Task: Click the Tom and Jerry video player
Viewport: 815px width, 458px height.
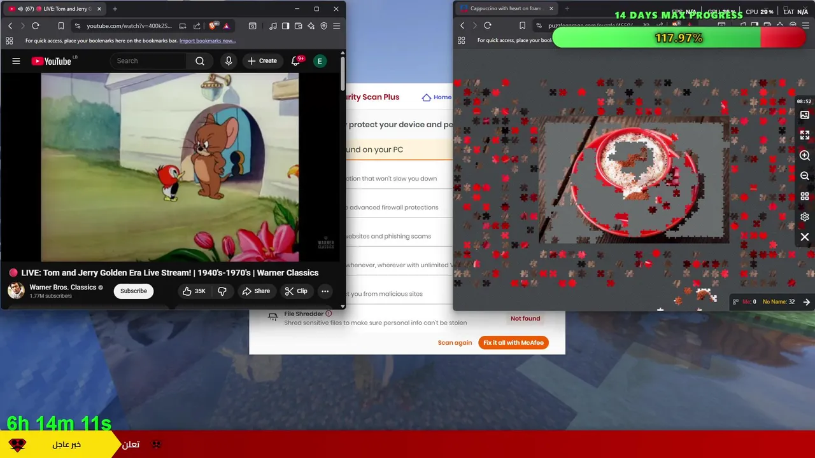Action: tap(170, 167)
